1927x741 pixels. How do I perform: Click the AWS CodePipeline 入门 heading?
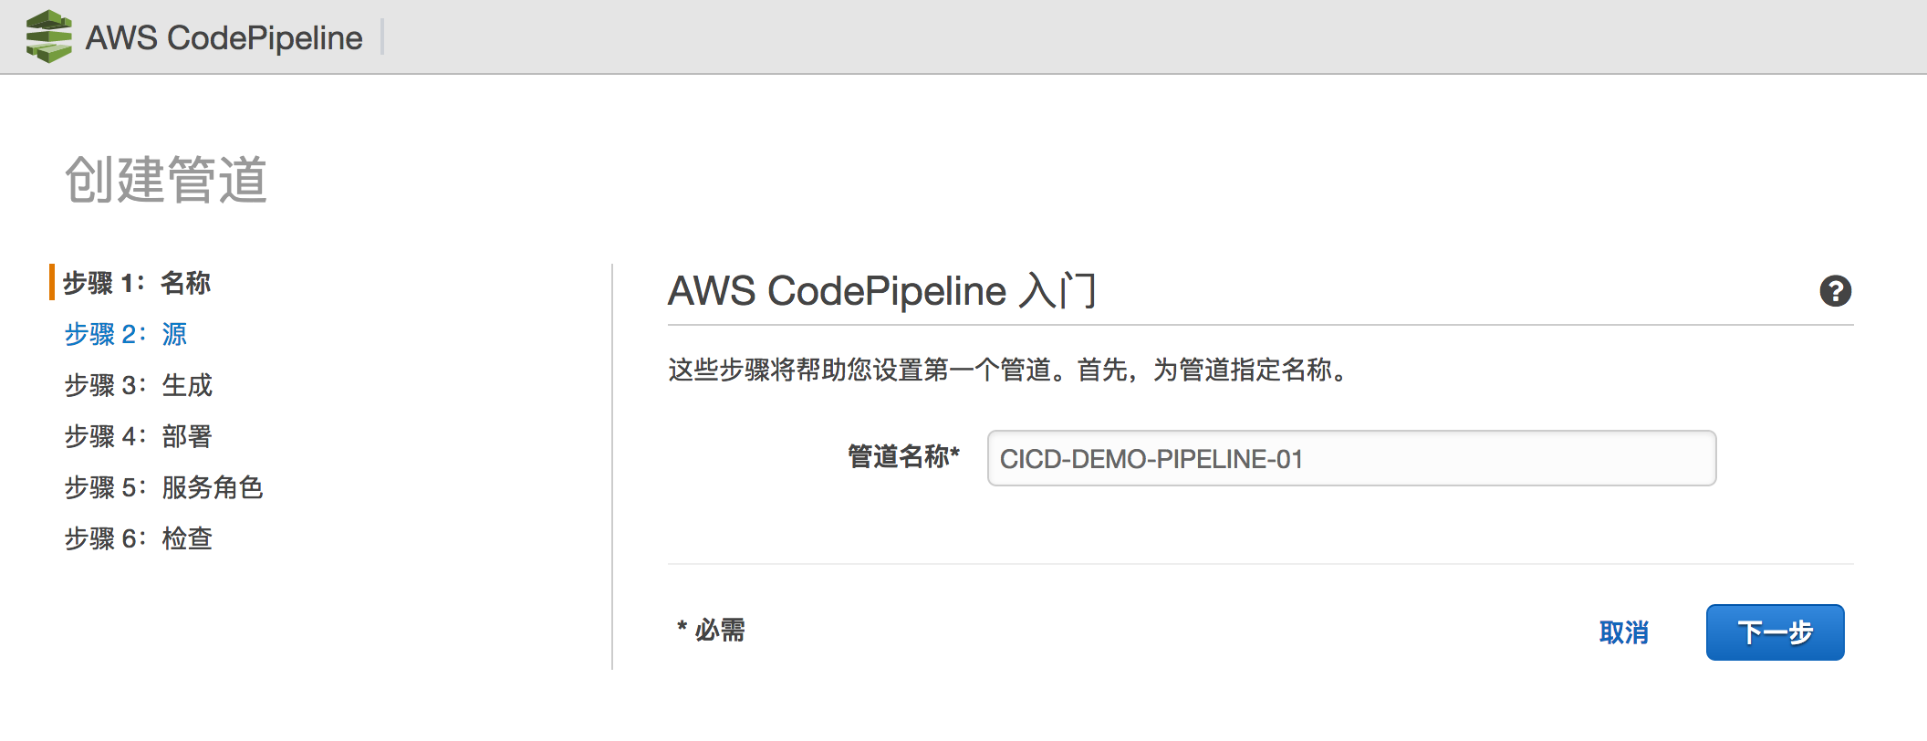click(881, 291)
